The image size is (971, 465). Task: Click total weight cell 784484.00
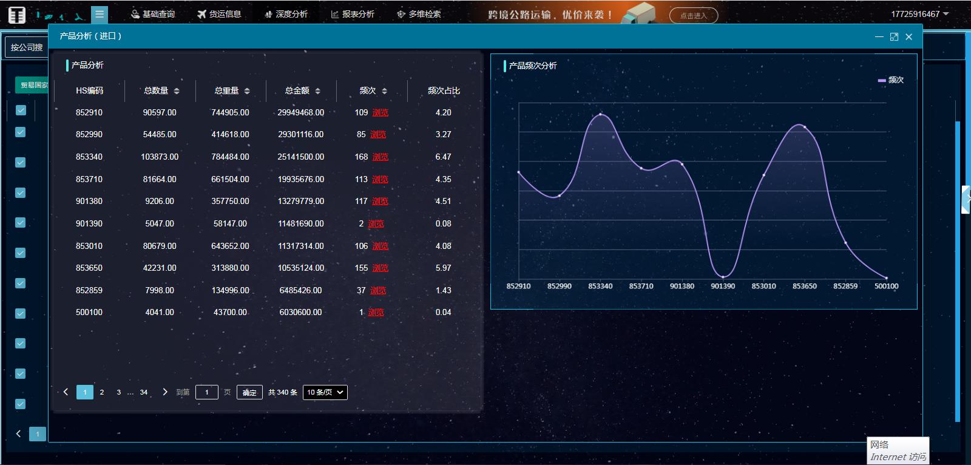pyautogui.click(x=230, y=157)
